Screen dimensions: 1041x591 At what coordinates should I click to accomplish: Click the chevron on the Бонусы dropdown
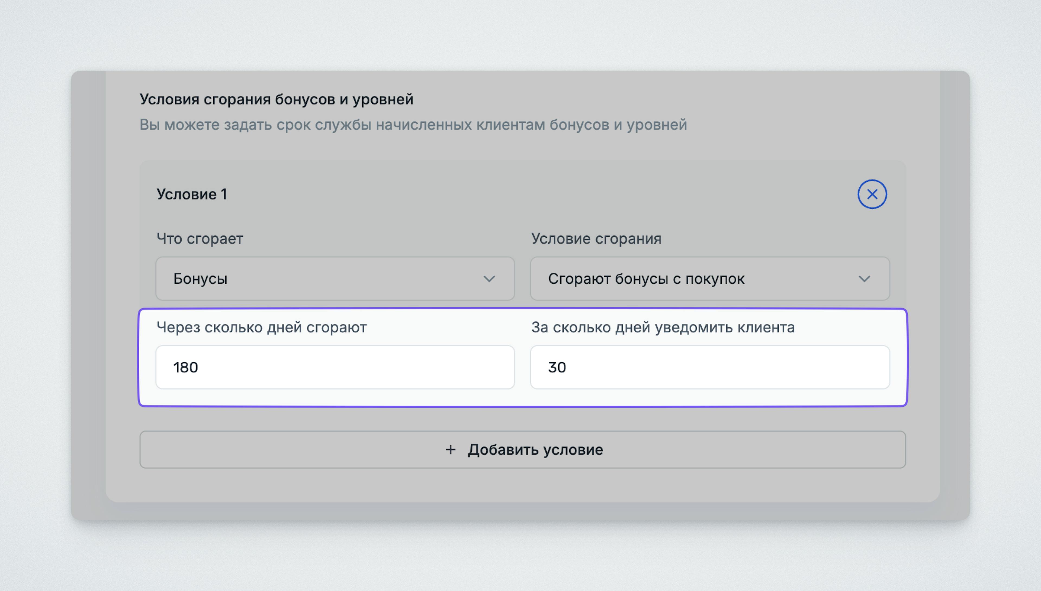pyautogui.click(x=489, y=279)
